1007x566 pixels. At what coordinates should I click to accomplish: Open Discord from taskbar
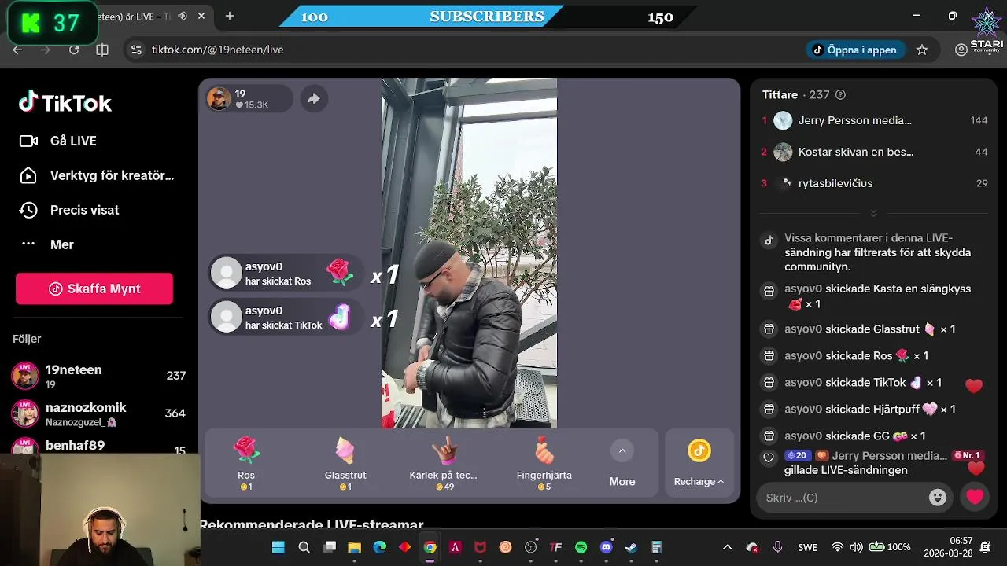pyautogui.click(x=606, y=547)
